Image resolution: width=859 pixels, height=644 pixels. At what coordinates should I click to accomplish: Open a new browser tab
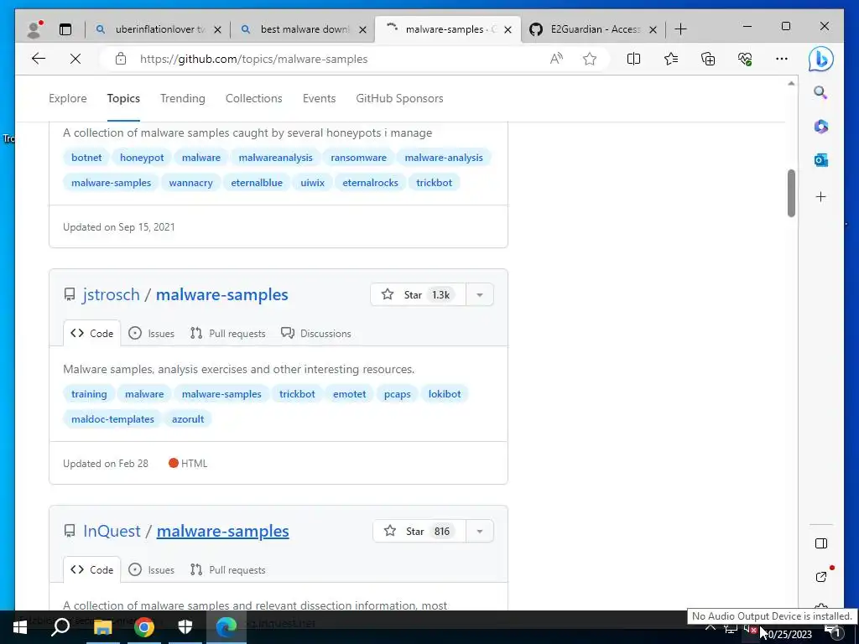pyautogui.click(x=680, y=29)
